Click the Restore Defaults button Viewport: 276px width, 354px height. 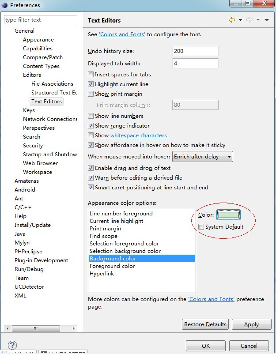205,324
